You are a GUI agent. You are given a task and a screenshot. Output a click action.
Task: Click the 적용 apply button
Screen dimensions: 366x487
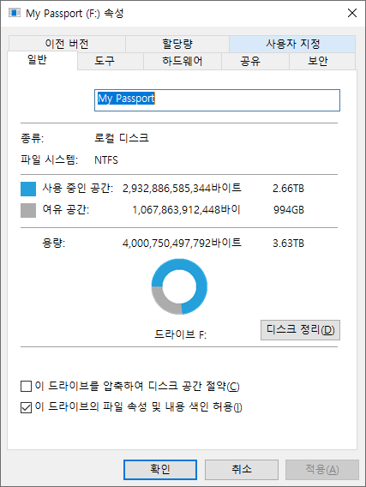coord(322,469)
